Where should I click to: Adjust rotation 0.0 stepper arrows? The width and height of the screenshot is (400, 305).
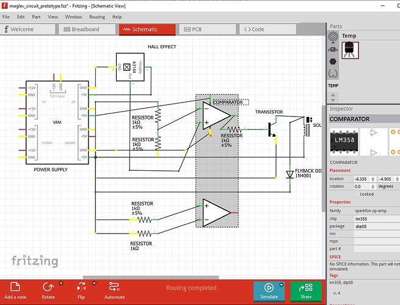pyautogui.click(x=373, y=187)
